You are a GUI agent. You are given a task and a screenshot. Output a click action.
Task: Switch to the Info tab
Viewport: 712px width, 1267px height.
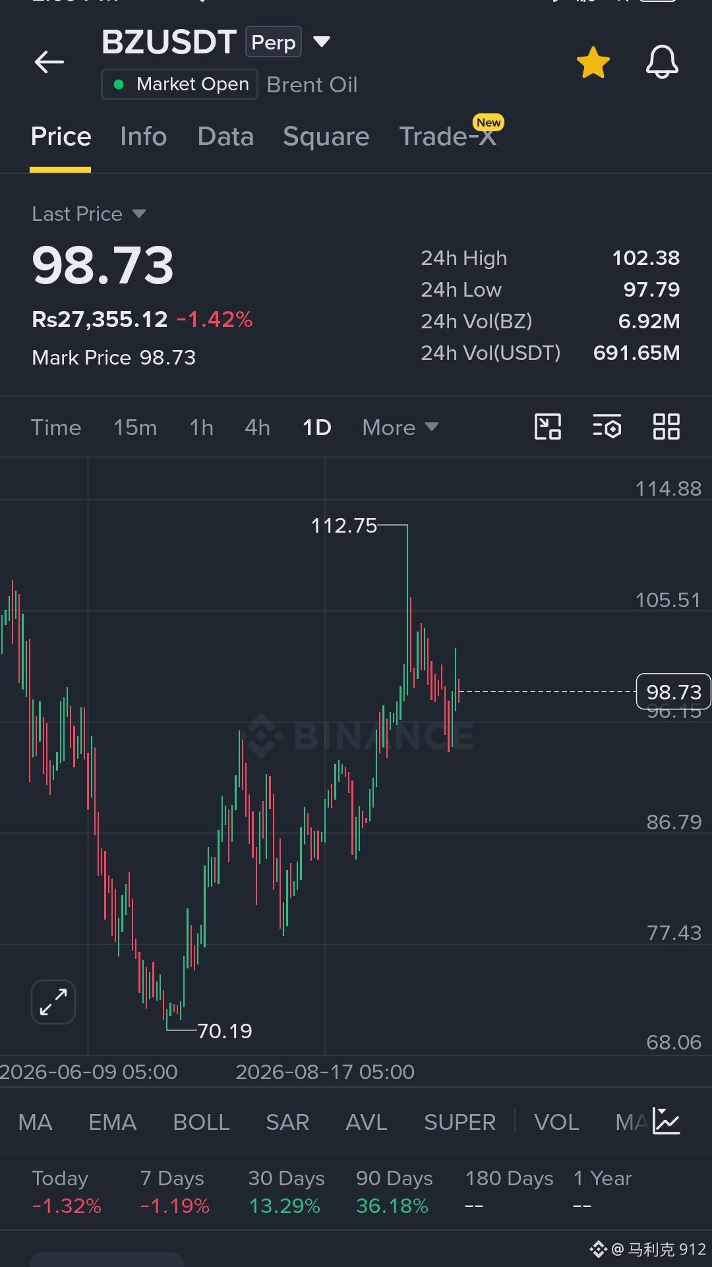144,136
